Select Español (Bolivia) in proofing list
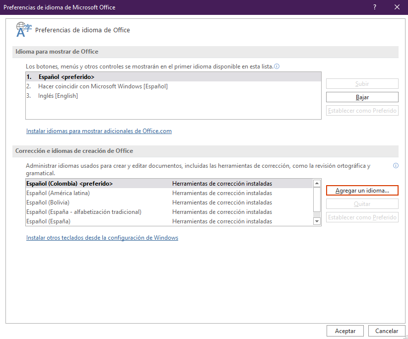Viewport: 408px width, 339px height. [169, 202]
